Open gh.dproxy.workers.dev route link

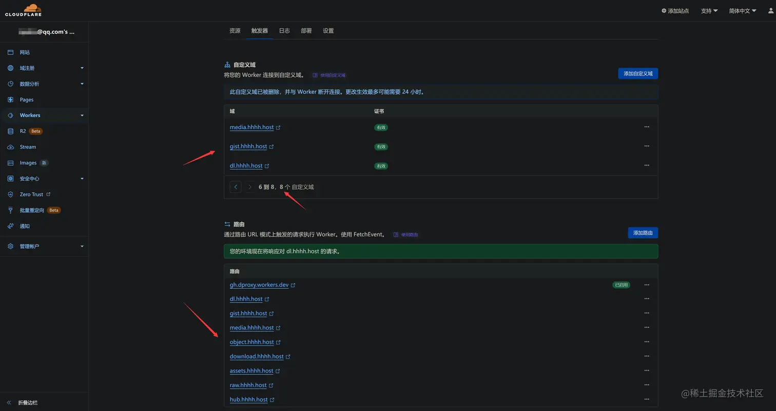[x=262, y=285]
